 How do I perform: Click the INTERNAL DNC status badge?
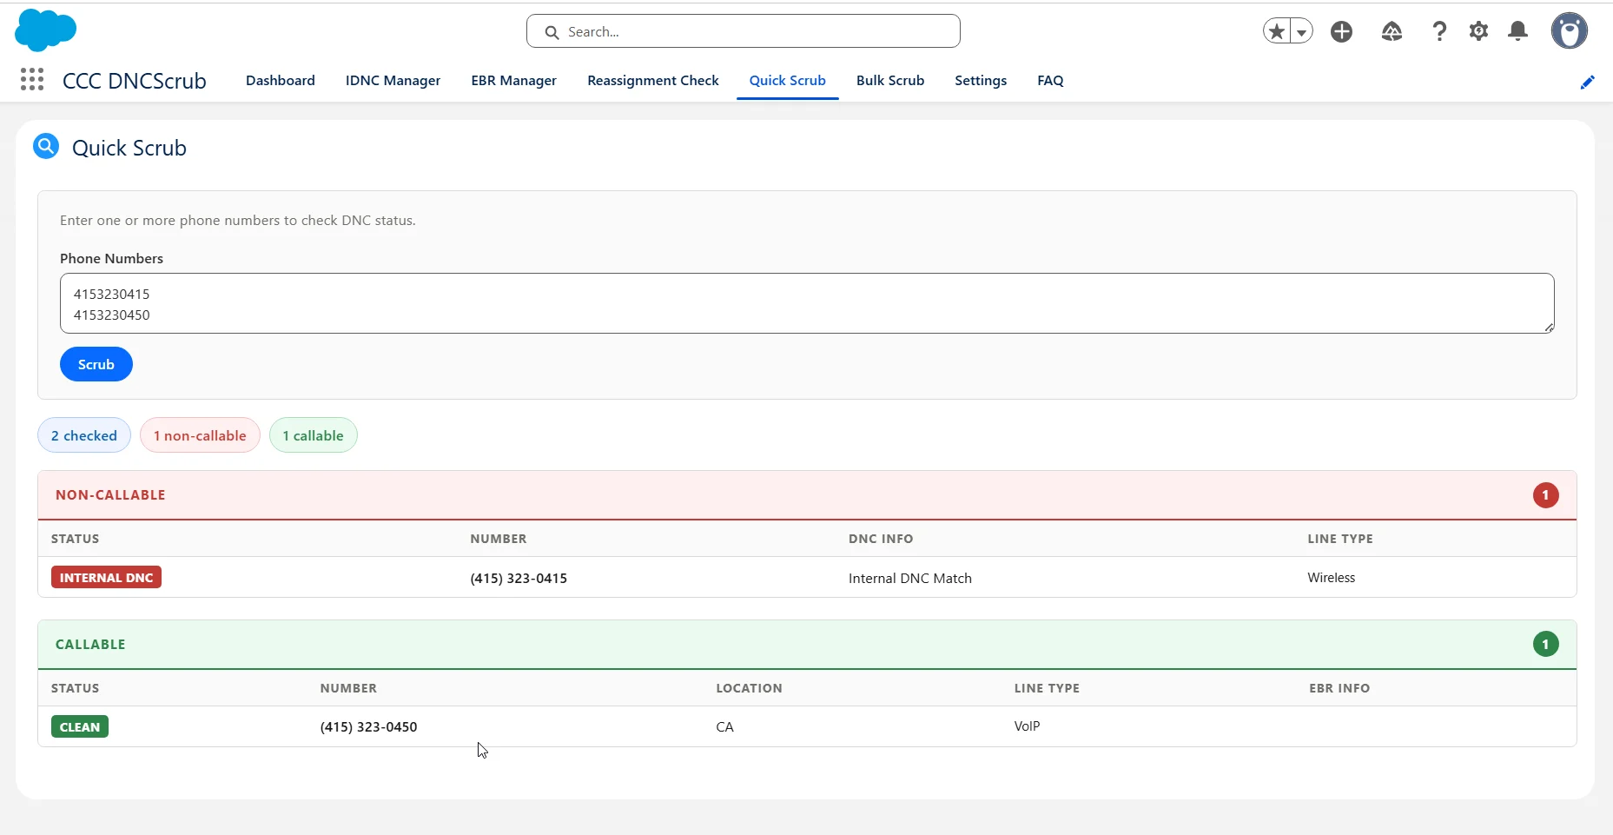point(106,578)
